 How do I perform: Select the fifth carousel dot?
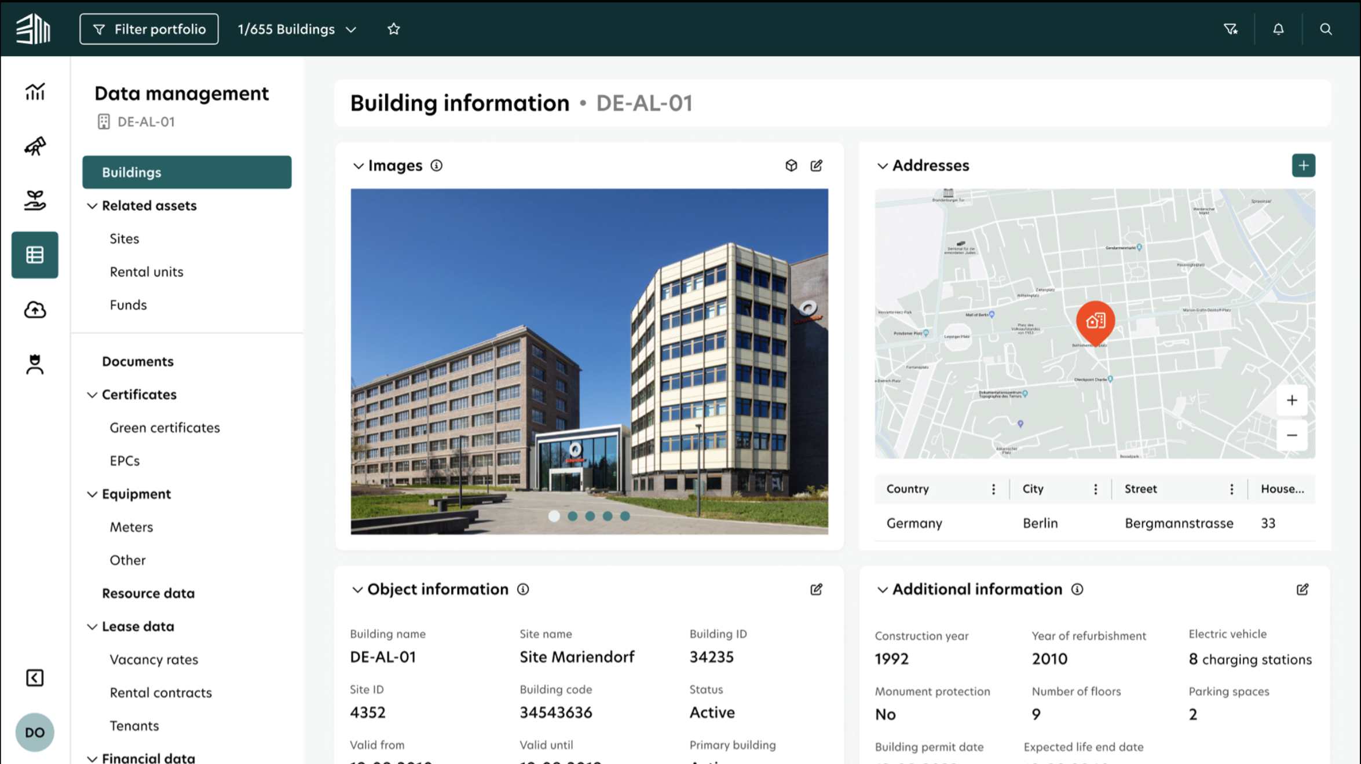tap(625, 516)
